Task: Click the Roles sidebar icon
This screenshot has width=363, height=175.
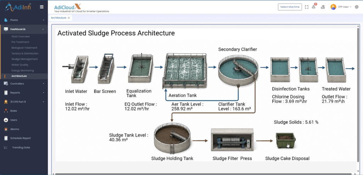Action: coord(6,111)
